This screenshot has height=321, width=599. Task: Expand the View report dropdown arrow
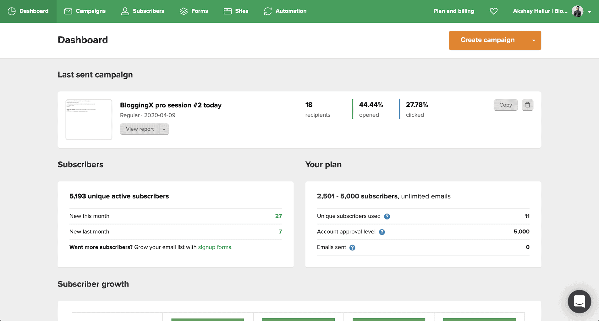(164, 129)
